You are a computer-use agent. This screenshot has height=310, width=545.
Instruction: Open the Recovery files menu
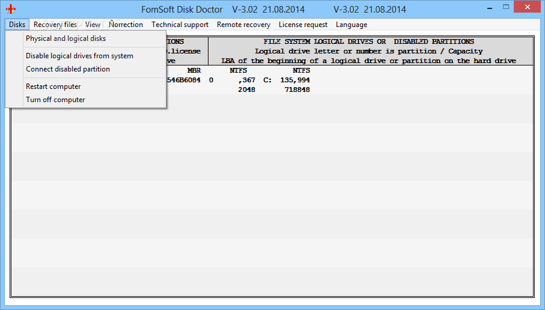click(55, 25)
